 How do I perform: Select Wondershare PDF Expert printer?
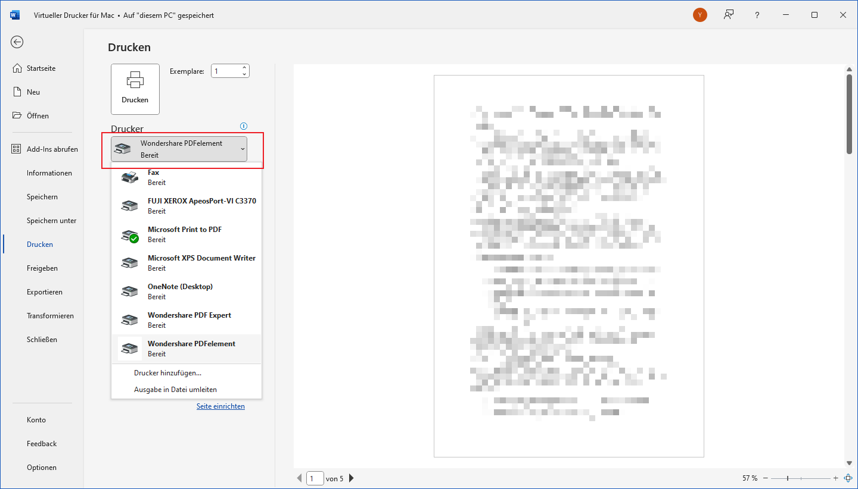tap(186, 320)
